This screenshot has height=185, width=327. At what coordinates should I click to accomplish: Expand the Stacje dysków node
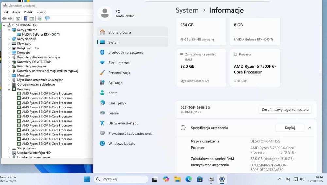point(9,148)
